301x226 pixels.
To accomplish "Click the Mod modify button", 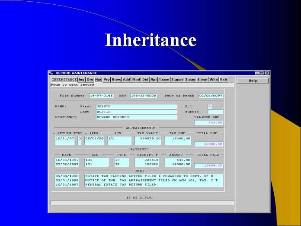I will 136,80.
